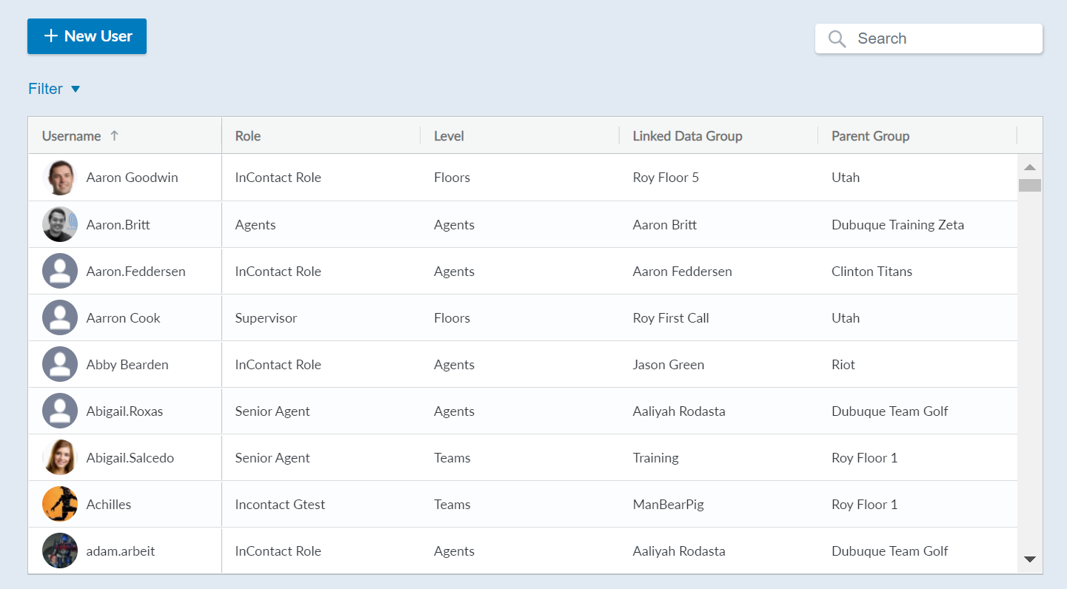Click Abigail.Roxas's placeholder avatar icon
The width and height of the screenshot is (1067, 589).
pyautogui.click(x=60, y=411)
